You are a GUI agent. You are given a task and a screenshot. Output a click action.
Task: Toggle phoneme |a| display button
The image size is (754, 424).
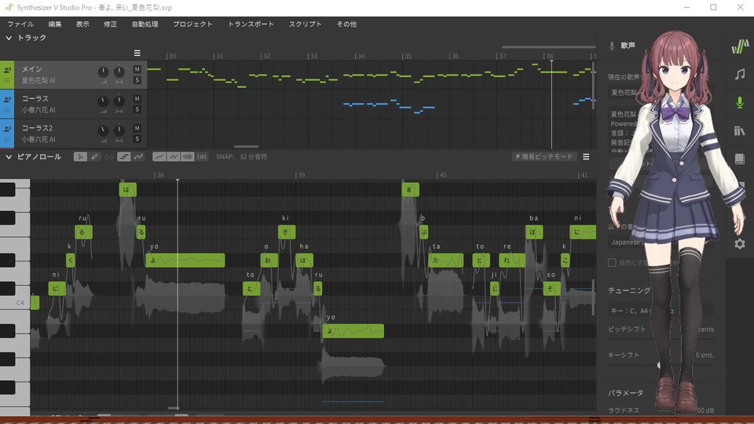[202, 157]
